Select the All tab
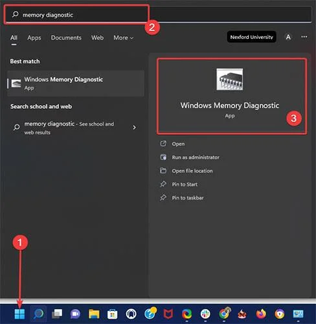The image size is (316, 324). click(14, 38)
